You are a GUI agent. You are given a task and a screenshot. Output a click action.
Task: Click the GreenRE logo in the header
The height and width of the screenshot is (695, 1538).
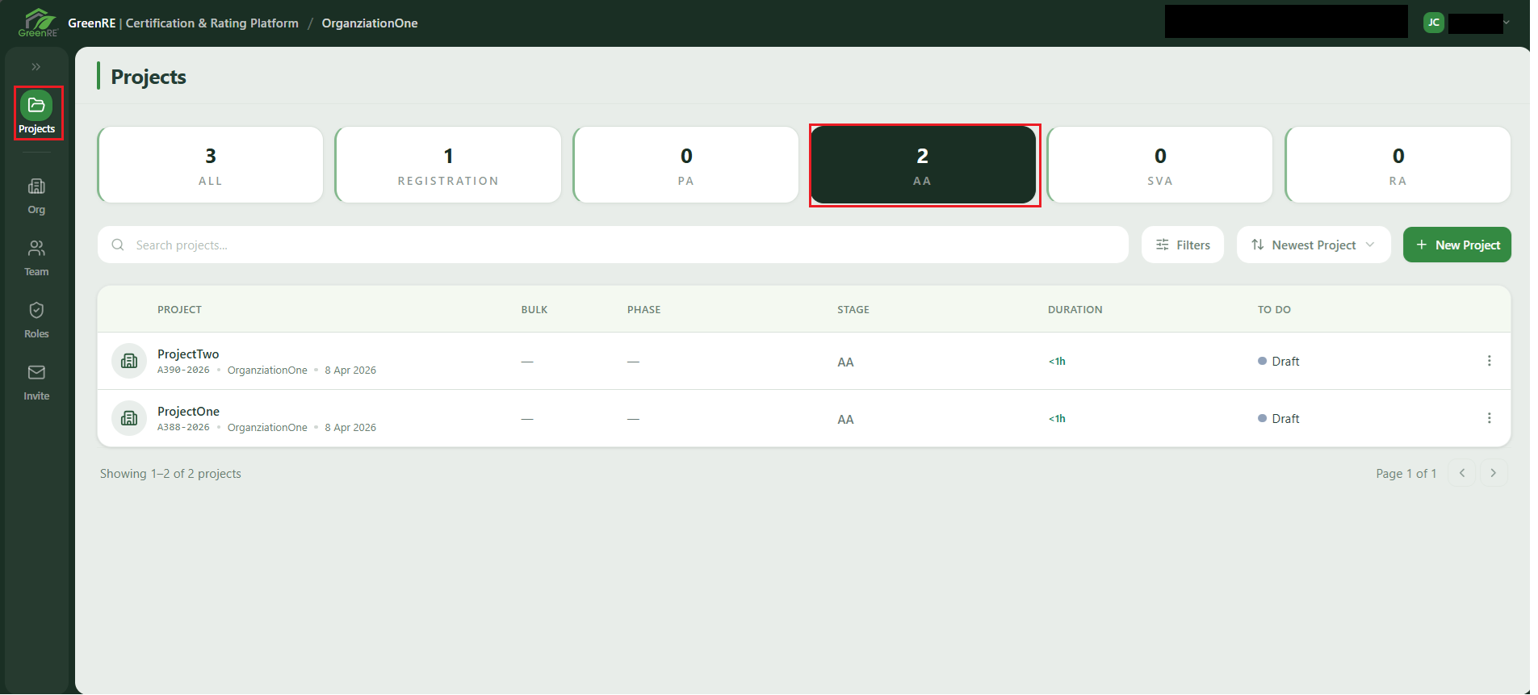point(38,23)
